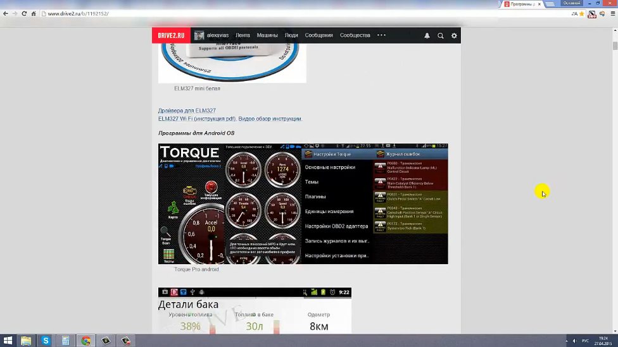This screenshot has height=347, width=618.
Task: Click the scrollbar down arrow
Action: pos(615,332)
